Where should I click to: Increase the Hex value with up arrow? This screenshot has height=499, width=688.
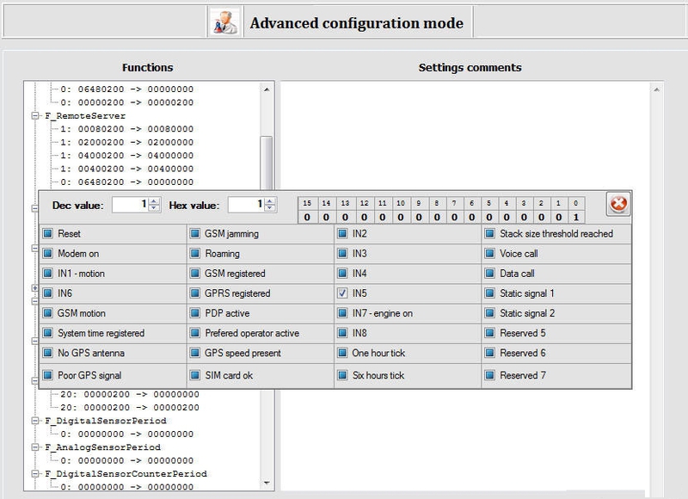click(x=270, y=201)
